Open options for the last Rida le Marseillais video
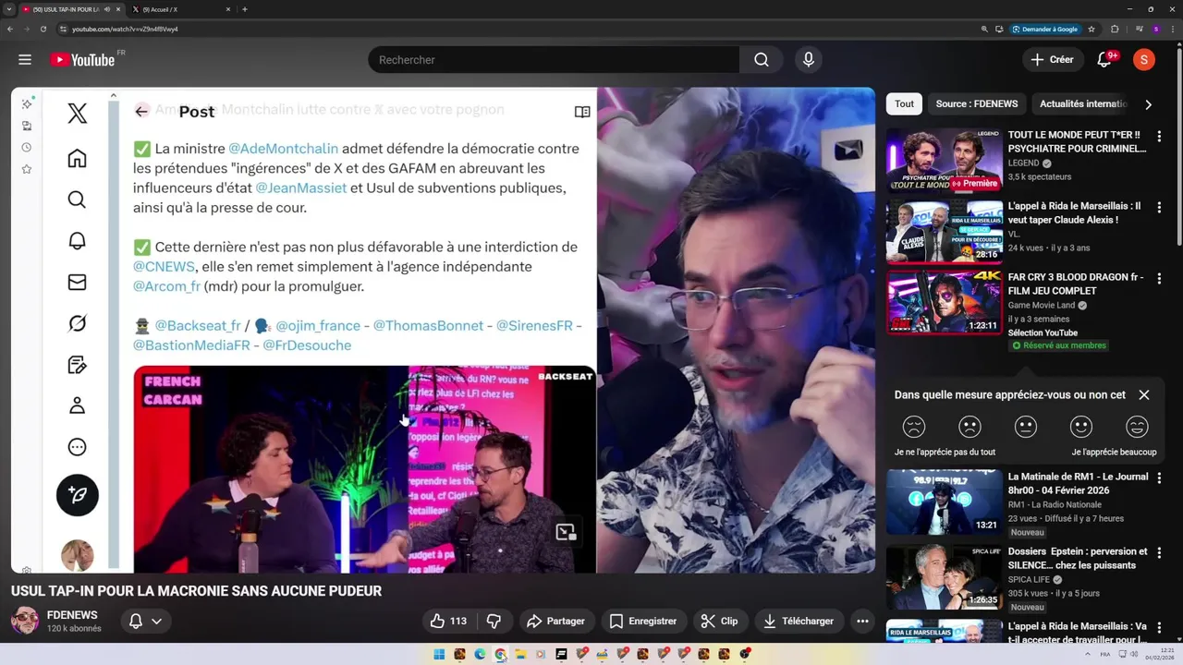The height and width of the screenshot is (665, 1183). [x=1159, y=628]
